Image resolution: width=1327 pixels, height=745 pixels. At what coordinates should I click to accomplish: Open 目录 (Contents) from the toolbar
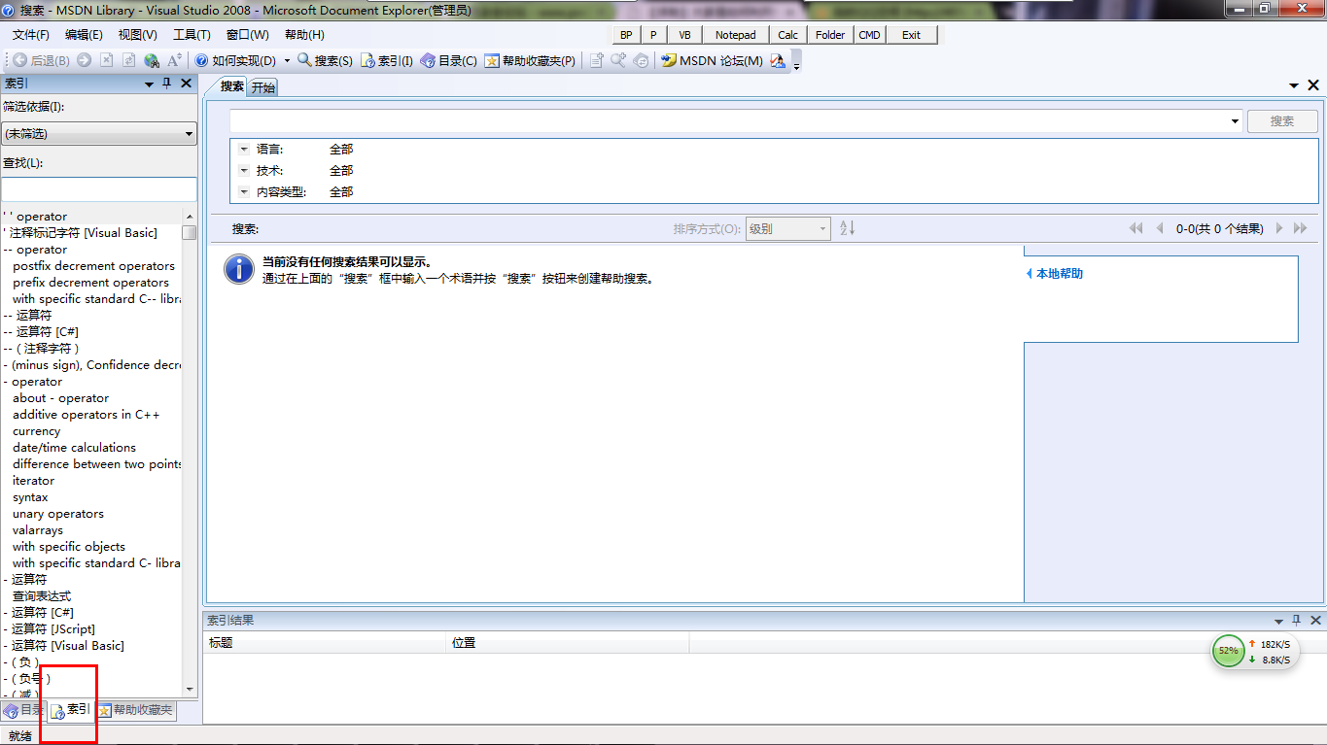448,60
